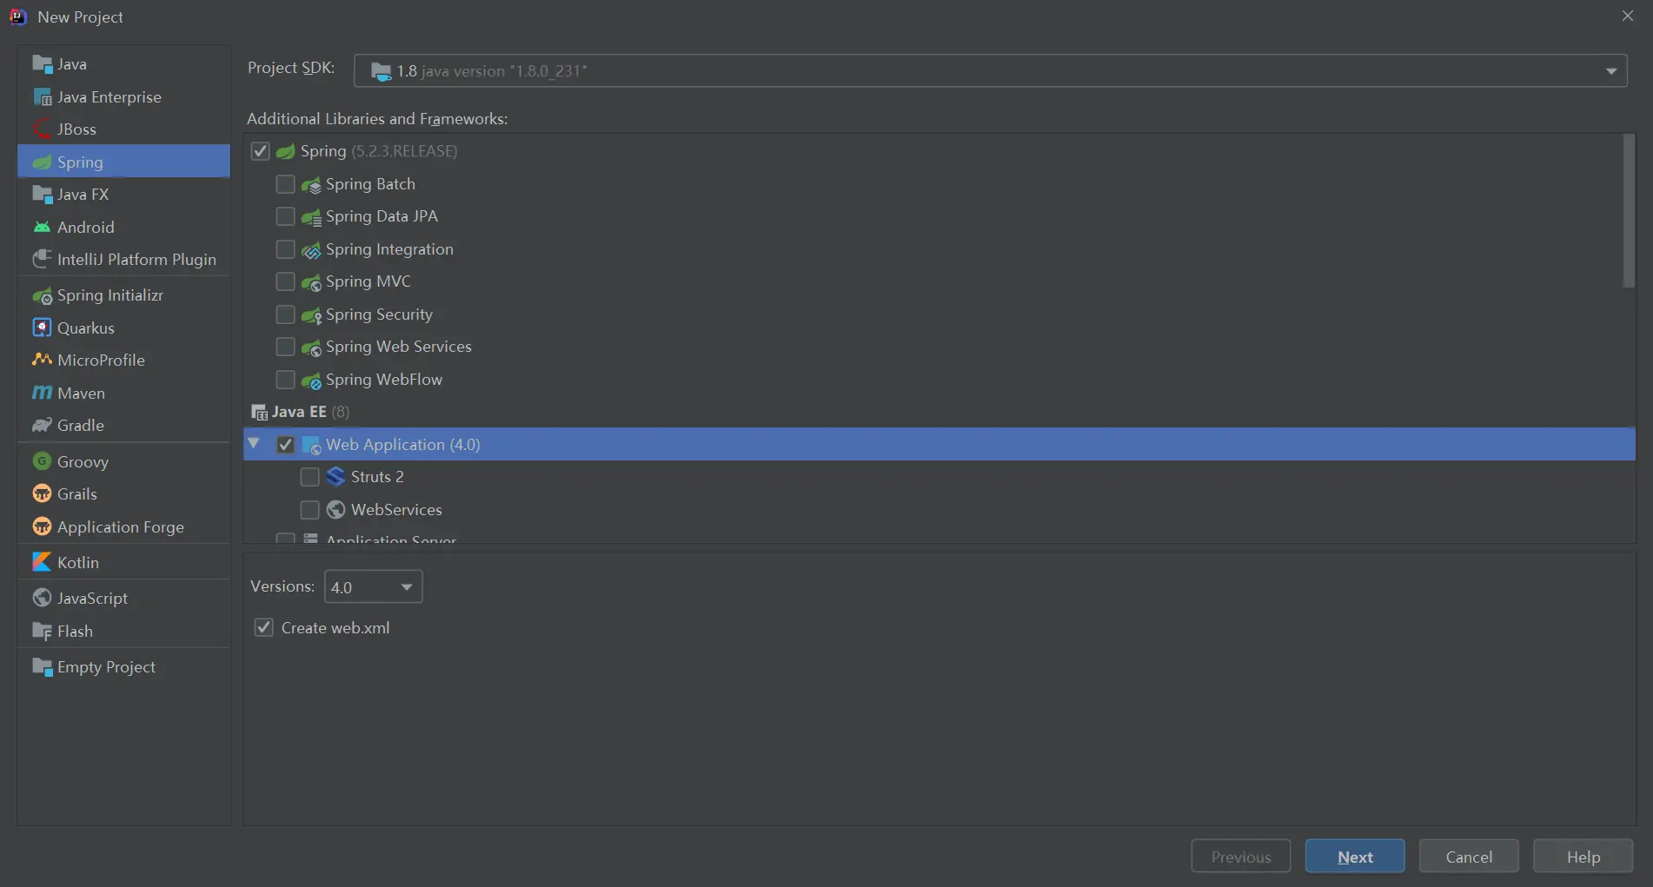This screenshot has height=887, width=1653.
Task: Click the Previous button
Action: click(1241, 857)
